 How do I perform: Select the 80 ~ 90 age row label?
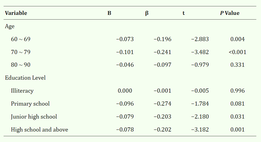(21, 65)
